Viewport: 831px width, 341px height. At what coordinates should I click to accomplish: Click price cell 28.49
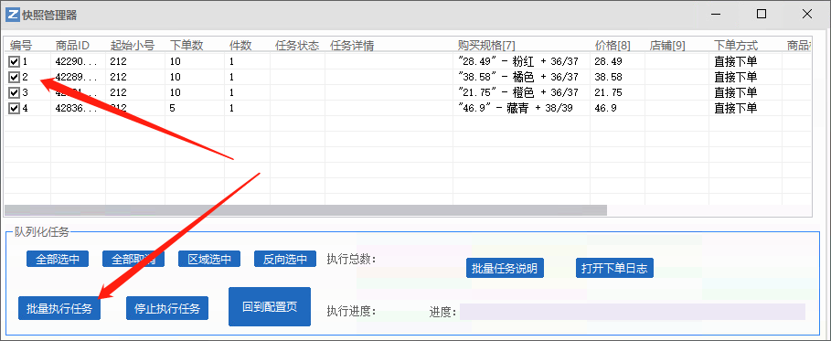click(x=609, y=61)
